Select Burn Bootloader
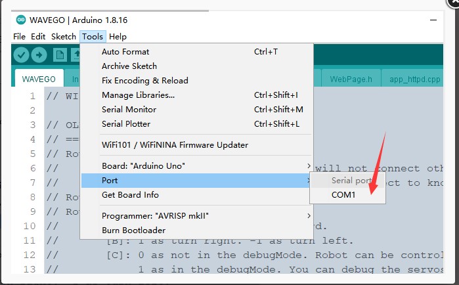459x285 pixels. tap(197, 230)
